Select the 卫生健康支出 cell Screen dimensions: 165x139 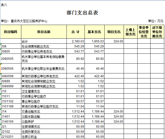(x=44, y=91)
